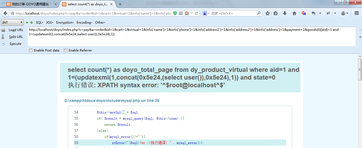Open a new tab with plus button

coord(120,4)
